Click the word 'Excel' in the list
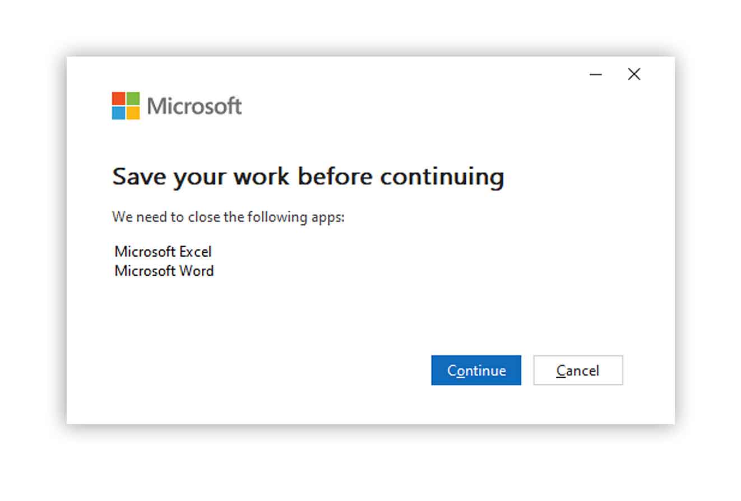741x501 pixels. (x=196, y=252)
